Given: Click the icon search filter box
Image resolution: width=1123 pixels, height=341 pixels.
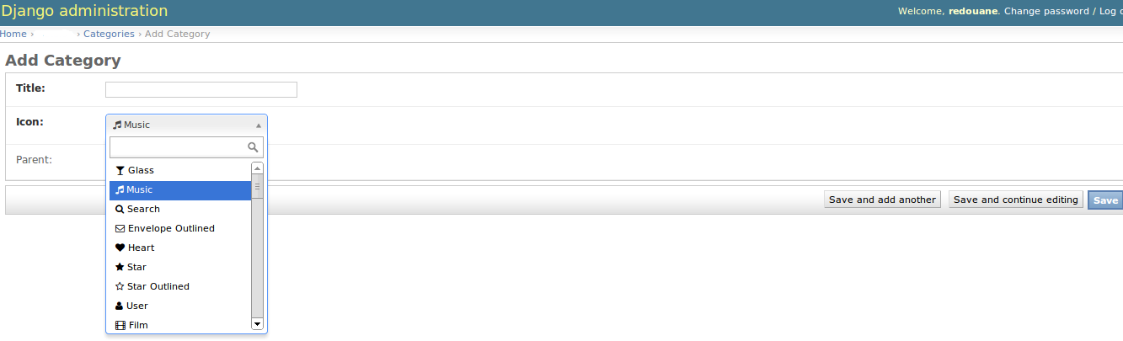Looking at the screenshot, I should point(186,147).
